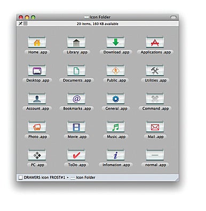Select the normal .app blank drawer icon
Screen dimensions: 206x211
point(155,155)
